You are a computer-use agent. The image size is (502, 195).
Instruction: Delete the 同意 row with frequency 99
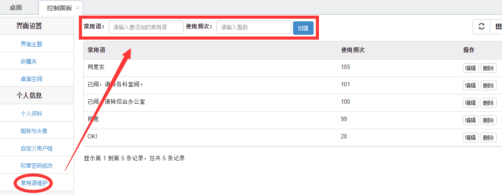488,120
